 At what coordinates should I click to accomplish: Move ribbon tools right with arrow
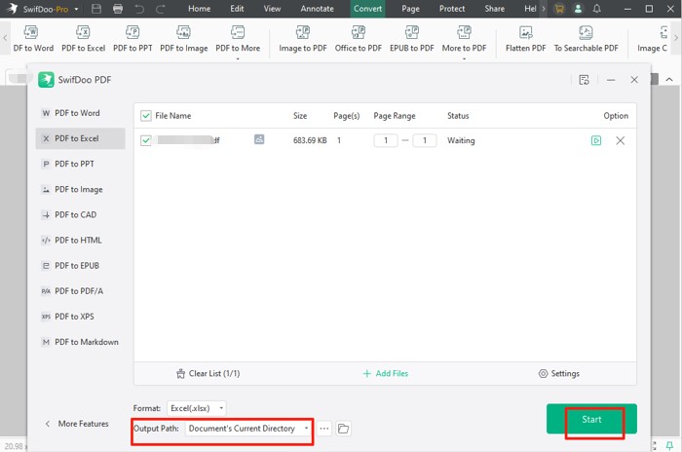click(676, 38)
